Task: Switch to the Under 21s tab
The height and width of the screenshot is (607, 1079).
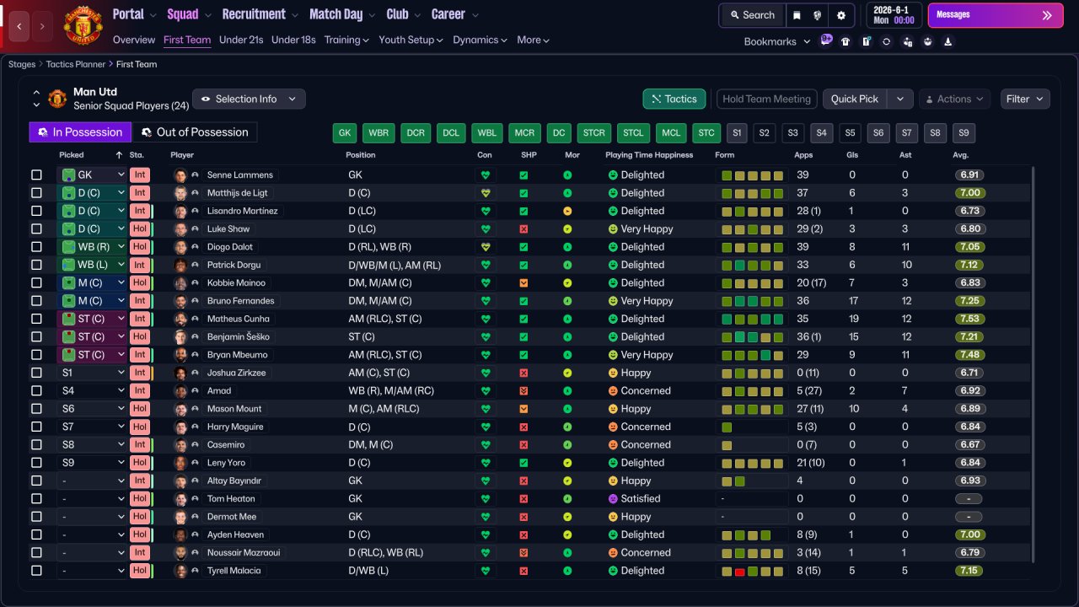Action: pyautogui.click(x=241, y=40)
